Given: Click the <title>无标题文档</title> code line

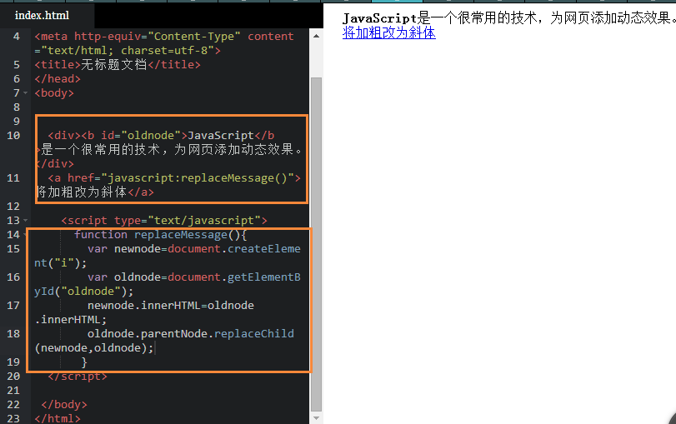Looking at the screenshot, I should [118, 65].
